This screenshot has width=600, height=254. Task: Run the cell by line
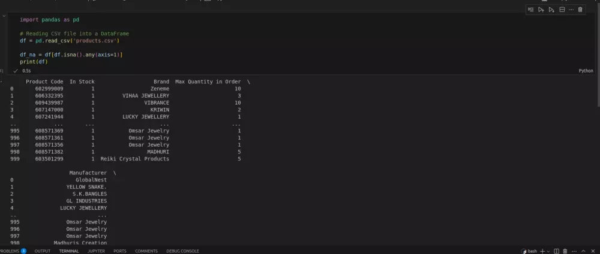coord(530,10)
